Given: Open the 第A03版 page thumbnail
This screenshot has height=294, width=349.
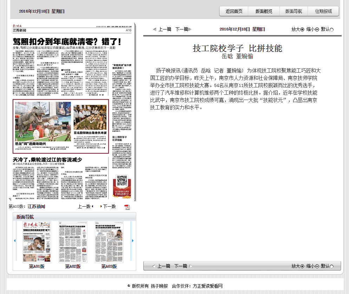Looking at the screenshot, I should [109, 242].
